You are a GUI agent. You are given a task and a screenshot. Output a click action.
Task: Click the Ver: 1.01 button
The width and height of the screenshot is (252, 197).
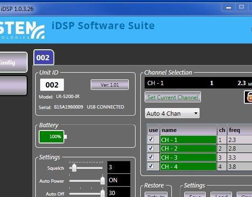coord(110,85)
